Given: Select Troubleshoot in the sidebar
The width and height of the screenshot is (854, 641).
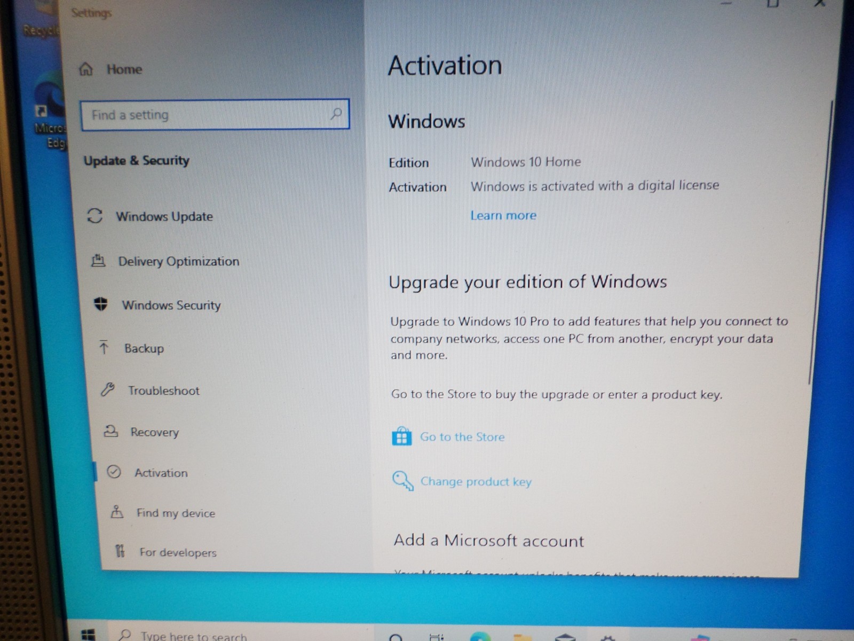Looking at the screenshot, I should [163, 390].
